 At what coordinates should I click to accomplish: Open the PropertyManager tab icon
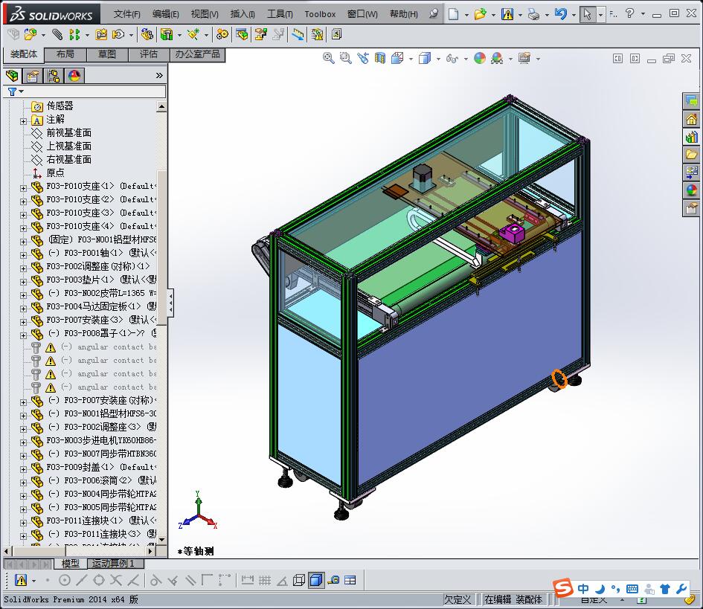(x=32, y=76)
